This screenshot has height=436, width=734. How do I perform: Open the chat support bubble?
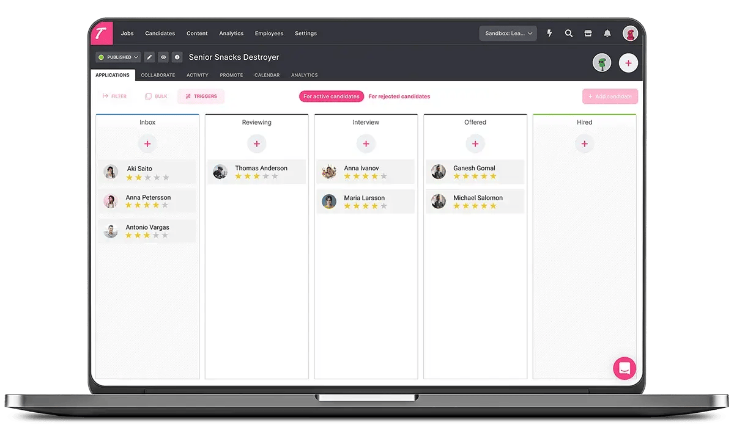(x=625, y=368)
